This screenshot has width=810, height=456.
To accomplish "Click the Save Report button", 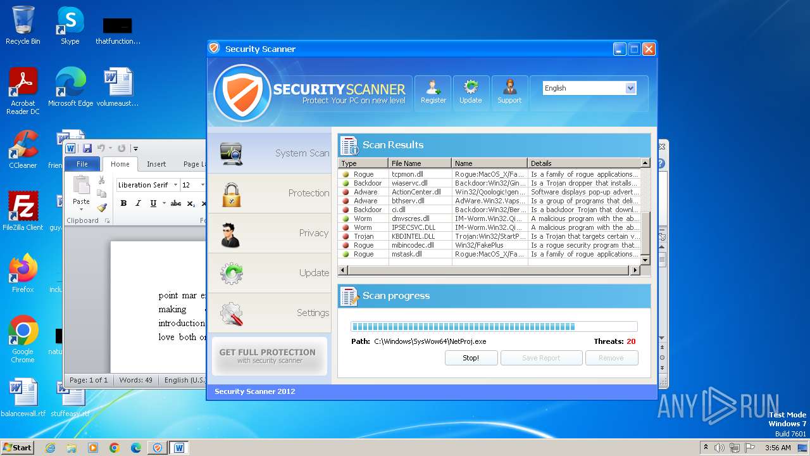I will [541, 358].
